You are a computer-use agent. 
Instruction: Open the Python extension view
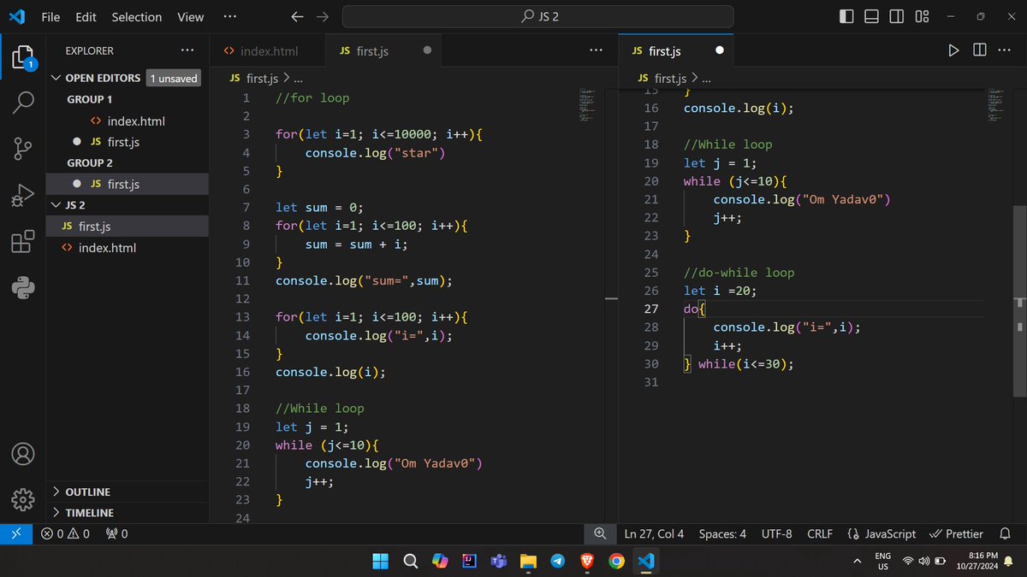point(23,287)
